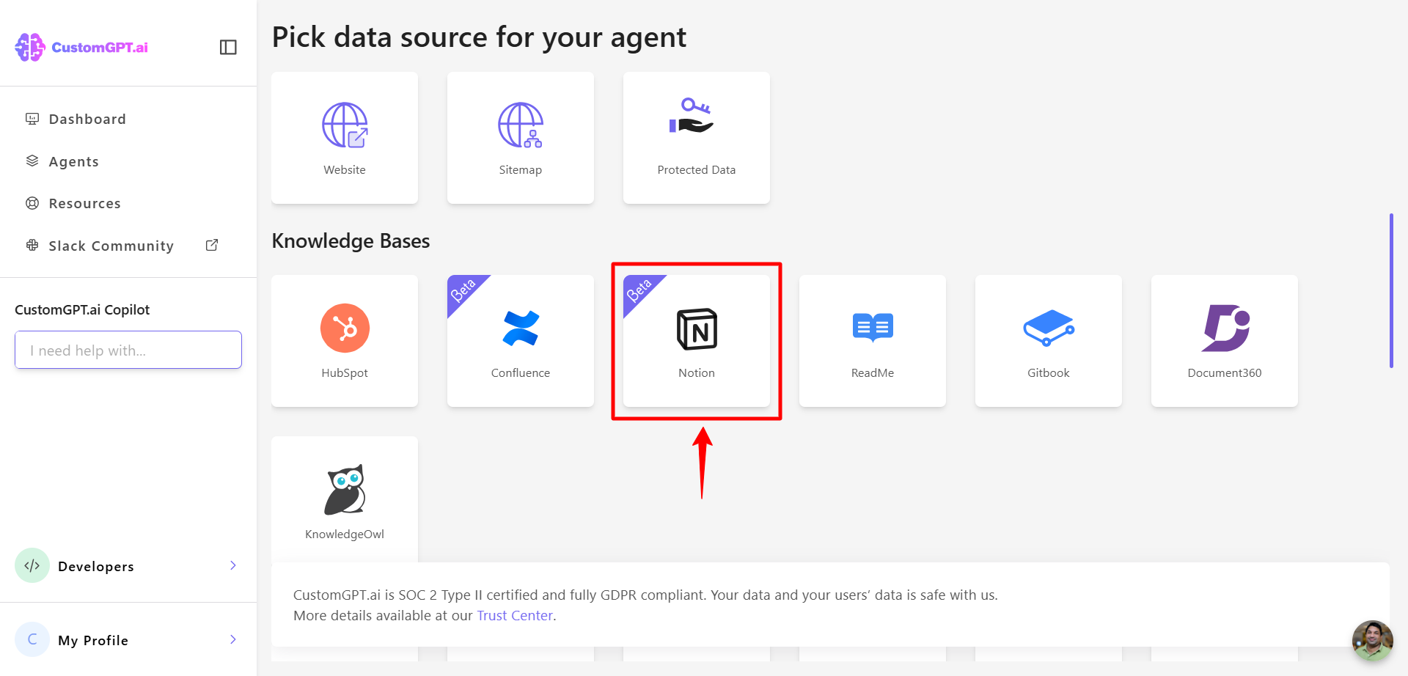The height and width of the screenshot is (676, 1408).
Task: Click the Resources lifebuoy icon
Action: (32, 203)
